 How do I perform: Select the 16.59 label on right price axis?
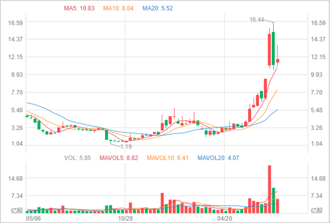coord(318,23)
